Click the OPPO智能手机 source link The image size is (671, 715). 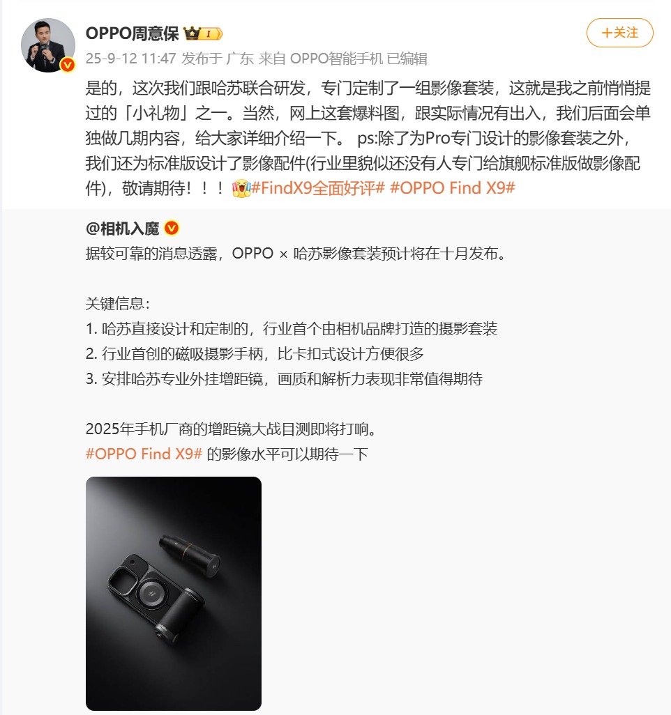(x=336, y=59)
